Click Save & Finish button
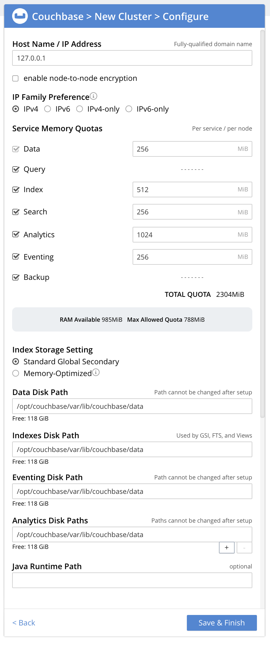The width and height of the screenshot is (270, 649). [222, 622]
